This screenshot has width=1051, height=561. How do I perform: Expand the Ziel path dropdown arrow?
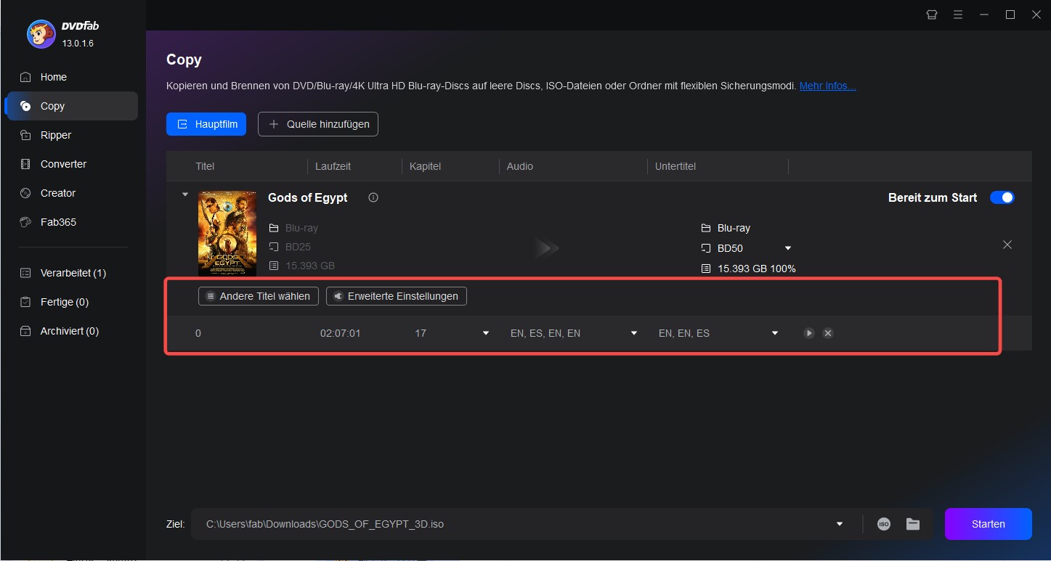point(840,524)
